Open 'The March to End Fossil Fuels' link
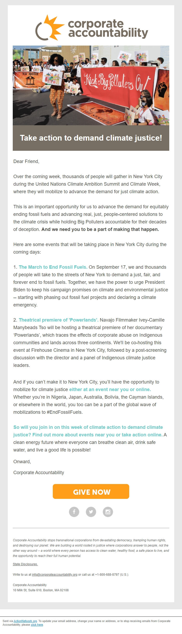The height and width of the screenshot is (634, 182). coord(53,267)
